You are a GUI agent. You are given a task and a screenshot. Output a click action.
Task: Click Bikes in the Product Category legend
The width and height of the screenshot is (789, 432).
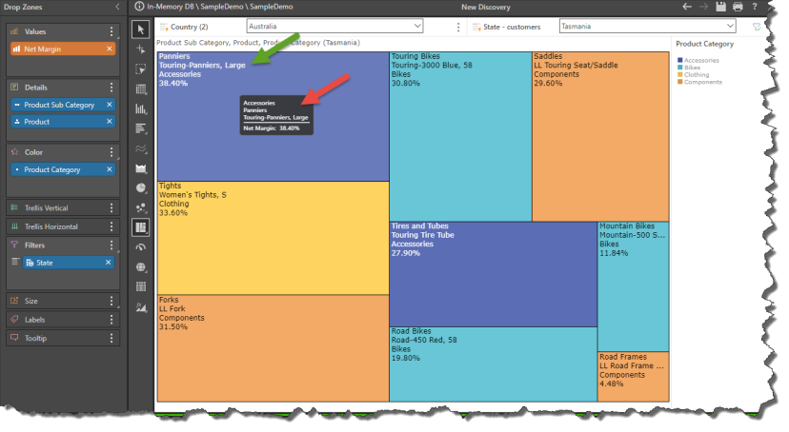pyautogui.click(x=693, y=68)
